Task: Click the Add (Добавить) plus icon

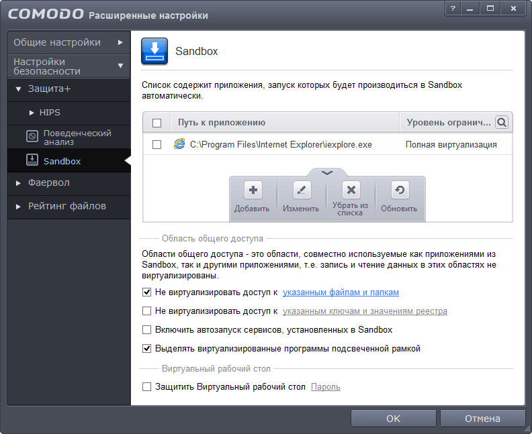Action: 253,190
